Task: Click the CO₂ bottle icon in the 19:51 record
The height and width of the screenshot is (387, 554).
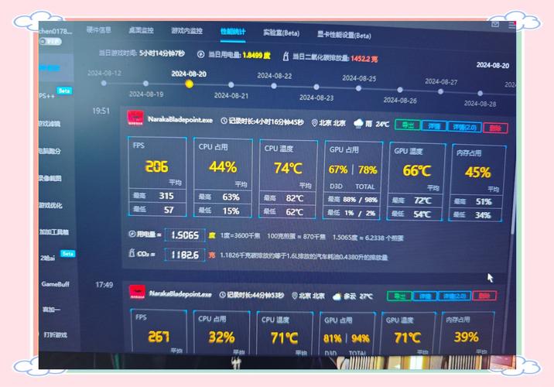Action: coord(132,252)
